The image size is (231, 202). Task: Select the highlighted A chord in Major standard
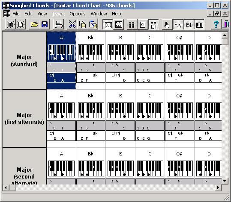coord(61,61)
